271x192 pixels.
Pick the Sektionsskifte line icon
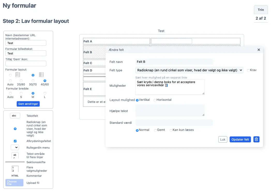[x=15, y=162]
